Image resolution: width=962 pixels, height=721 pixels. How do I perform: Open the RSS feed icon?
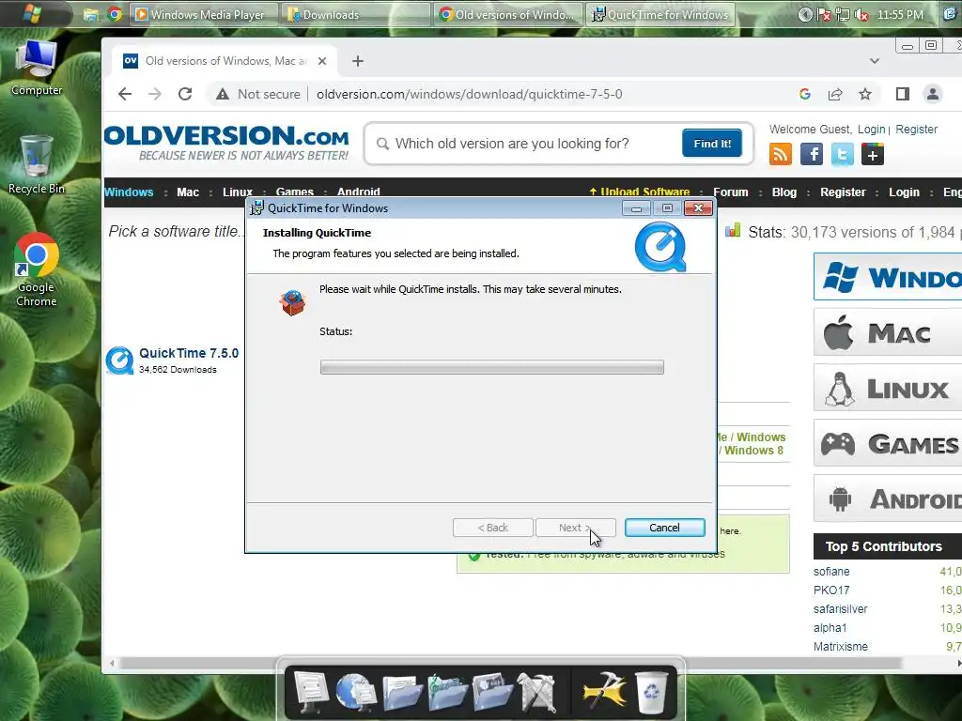[781, 154]
